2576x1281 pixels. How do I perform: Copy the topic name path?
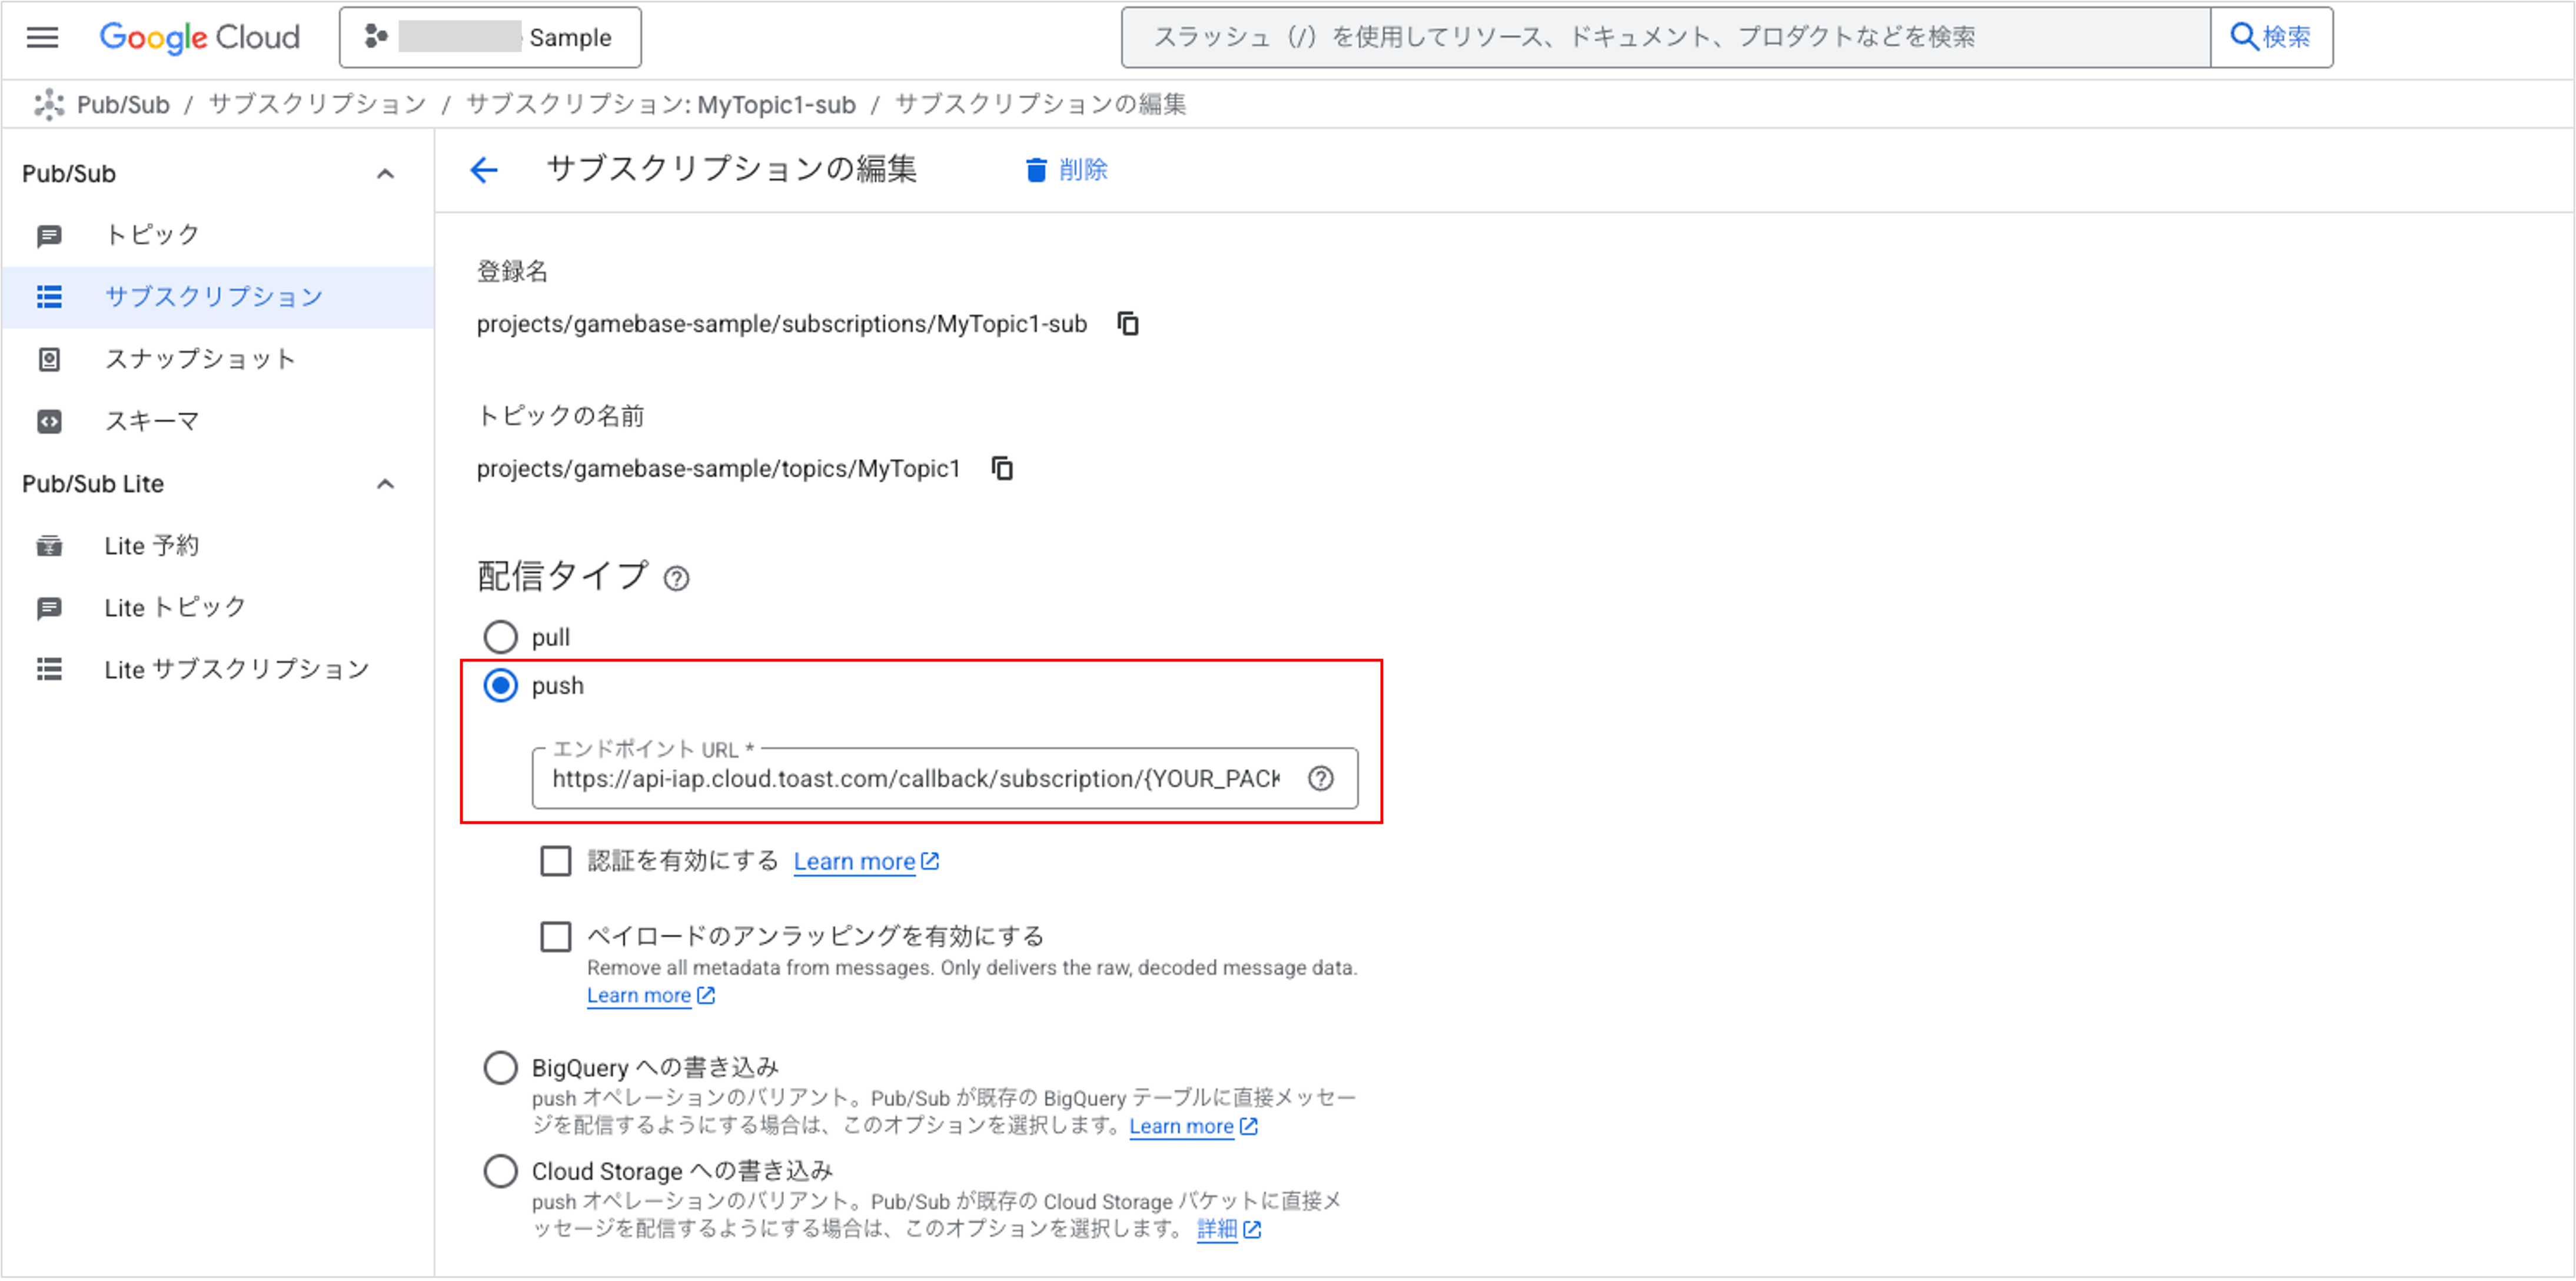(1002, 469)
